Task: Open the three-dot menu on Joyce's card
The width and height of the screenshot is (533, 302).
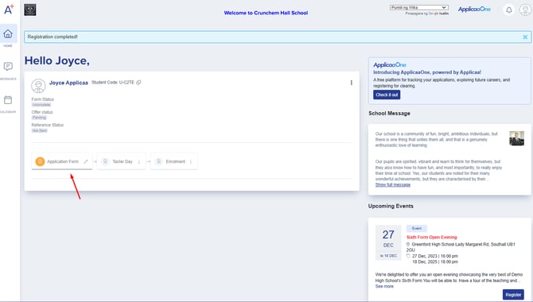Action: (x=351, y=83)
